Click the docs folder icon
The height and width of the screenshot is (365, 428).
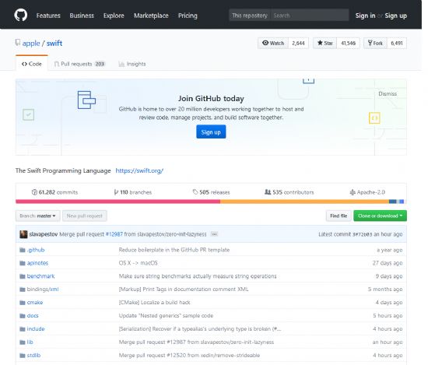[x=23, y=316]
